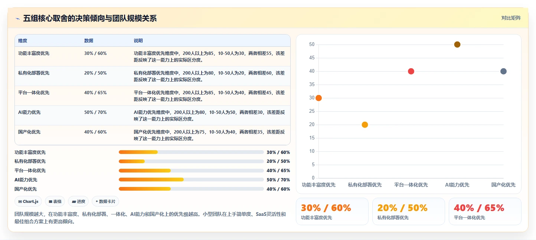
Task: Click the AI能力优先 x-axis label
Action: pyautogui.click(x=457, y=185)
